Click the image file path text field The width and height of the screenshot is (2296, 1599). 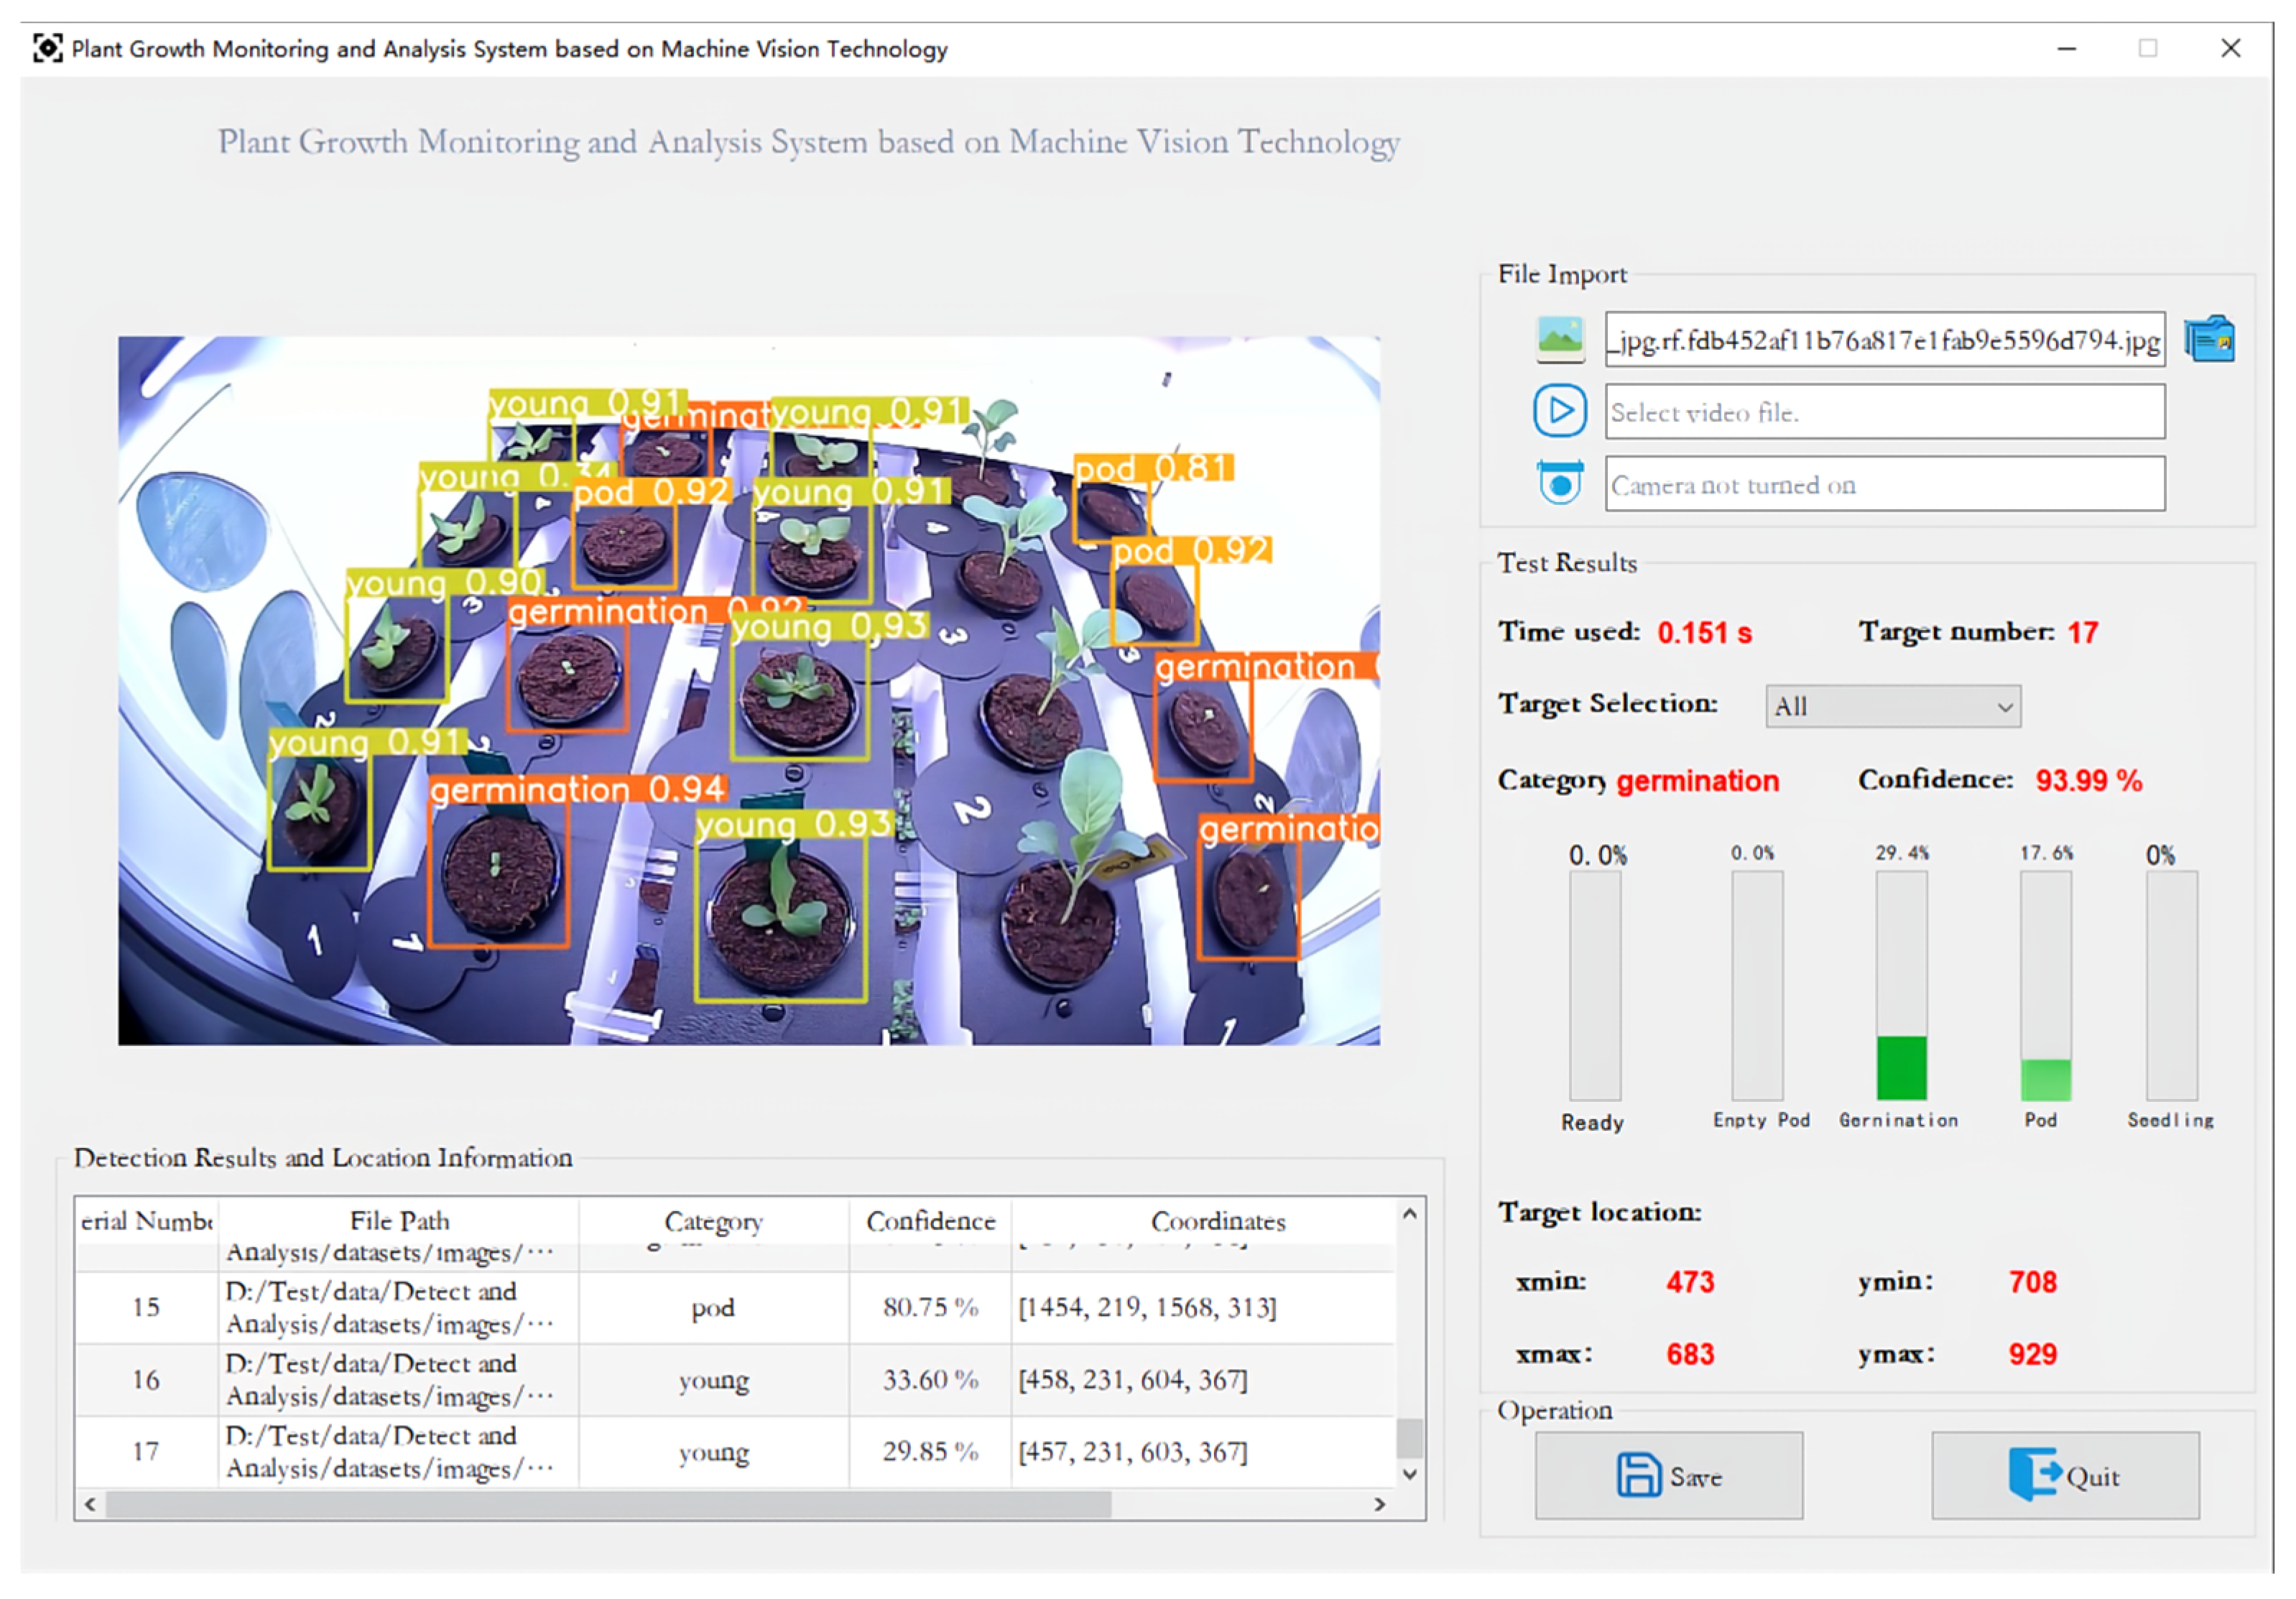pyautogui.click(x=1884, y=340)
